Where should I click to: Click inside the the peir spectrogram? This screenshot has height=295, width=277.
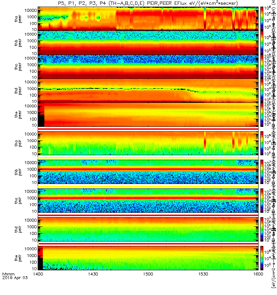click(148, 258)
